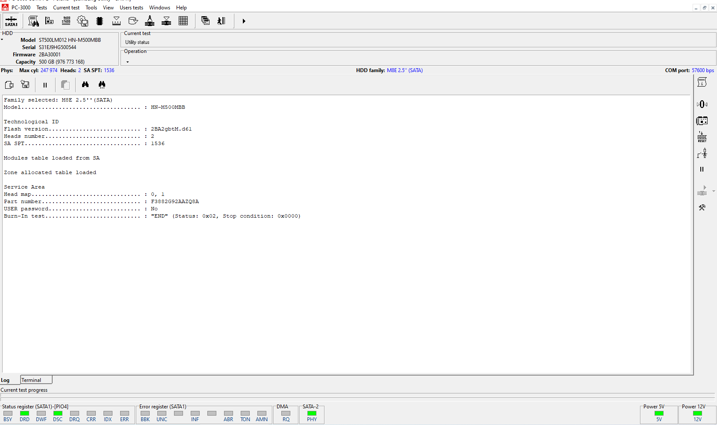Pause logging with the log toolbar pause button
717x425 pixels.
click(45, 85)
